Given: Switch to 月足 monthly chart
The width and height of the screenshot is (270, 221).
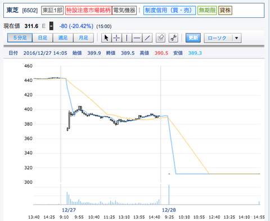Looking at the screenshot, I should point(83,38).
